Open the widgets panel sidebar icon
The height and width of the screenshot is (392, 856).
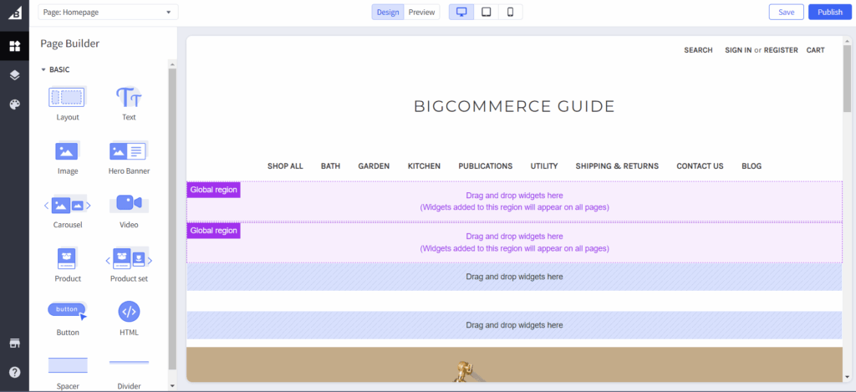tap(15, 46)
